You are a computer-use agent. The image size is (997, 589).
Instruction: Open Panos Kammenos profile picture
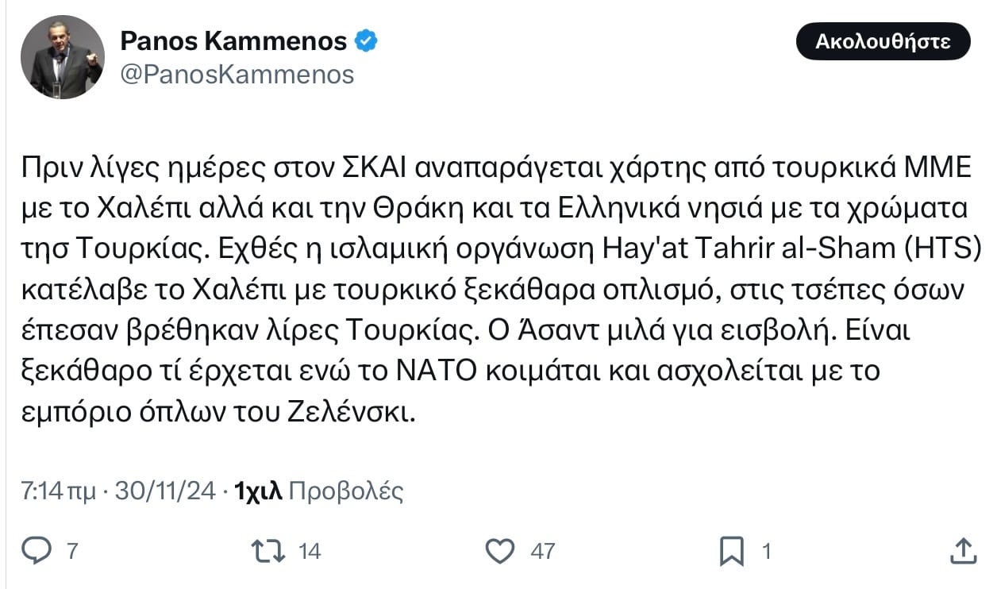(63, 57)
